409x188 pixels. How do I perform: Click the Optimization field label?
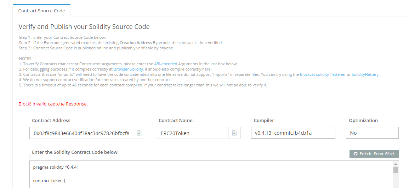pos(363,120)
